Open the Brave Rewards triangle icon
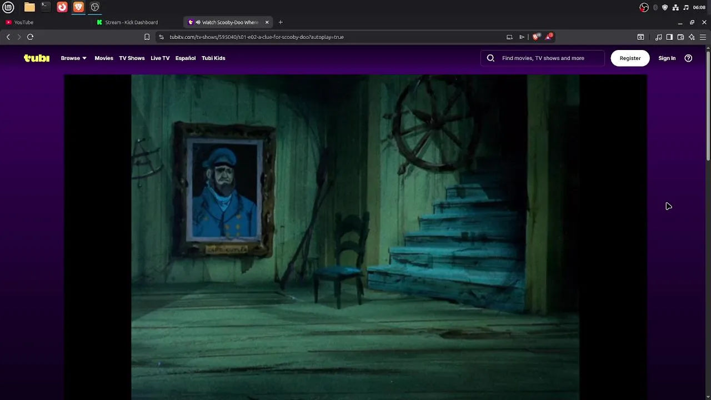 click(x=549, y=36)
